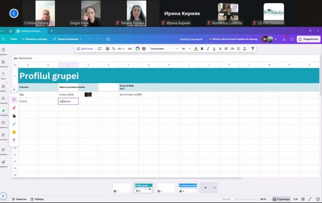322x203 pixels.
Task: Click Изменить размер button
Action: pos(34,39)
